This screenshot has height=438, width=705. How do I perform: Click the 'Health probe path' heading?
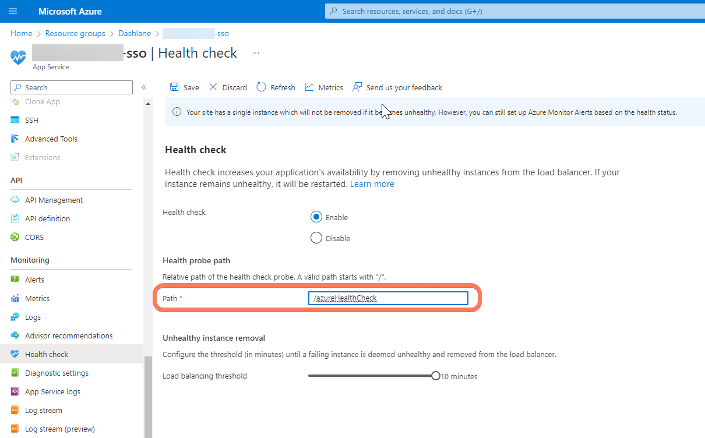196,260
